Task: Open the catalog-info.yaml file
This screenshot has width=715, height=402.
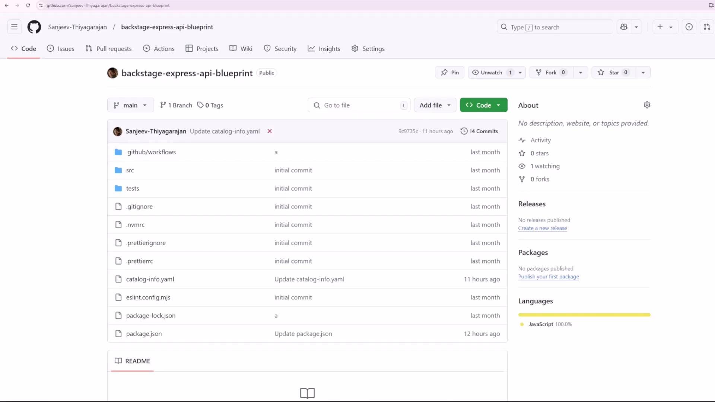Action: (150, 279)
